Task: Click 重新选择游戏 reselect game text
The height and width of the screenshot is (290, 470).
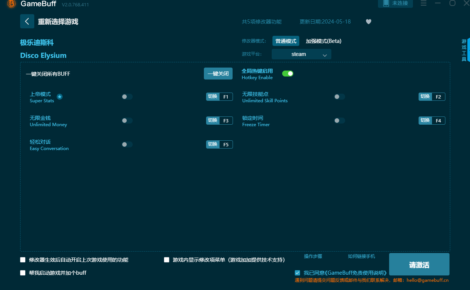Action: (58, 22)
